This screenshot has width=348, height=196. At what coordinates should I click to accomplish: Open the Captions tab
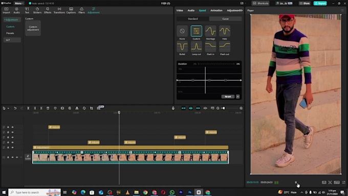coord(71,10)
